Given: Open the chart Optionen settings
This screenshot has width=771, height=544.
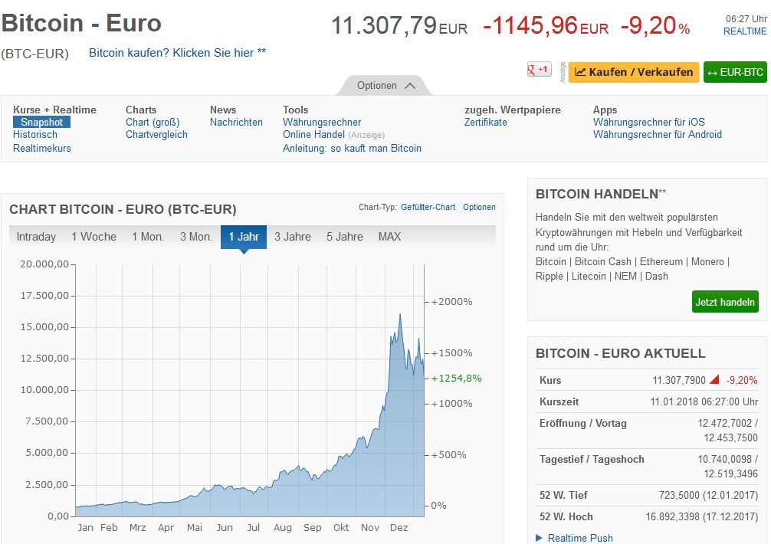Looking at the screenshot, I should [x=479, y=207].
